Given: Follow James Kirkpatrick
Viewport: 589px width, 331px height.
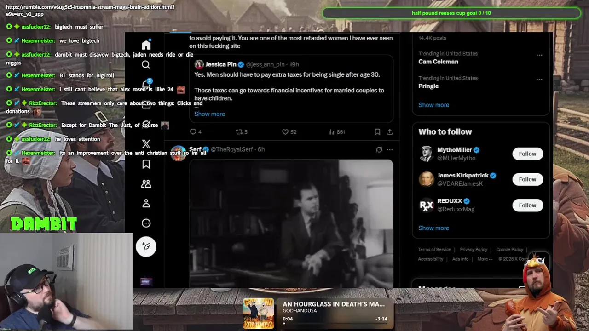Looking at the screenshot, I should tap(527, 179).
